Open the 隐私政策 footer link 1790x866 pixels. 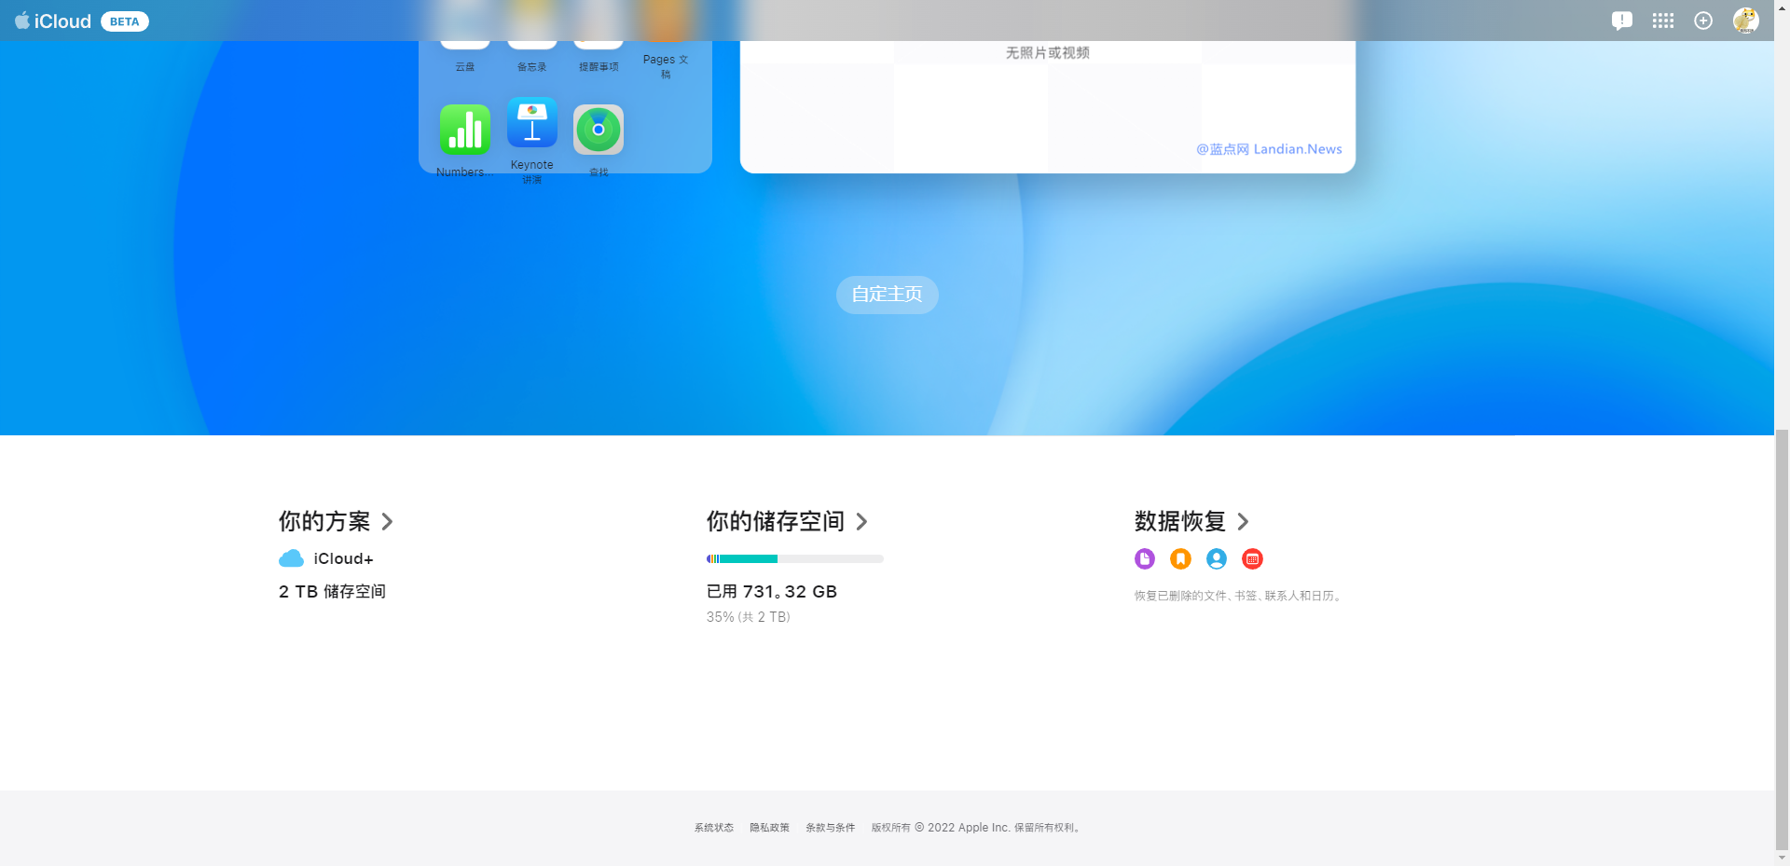[769, 828]
